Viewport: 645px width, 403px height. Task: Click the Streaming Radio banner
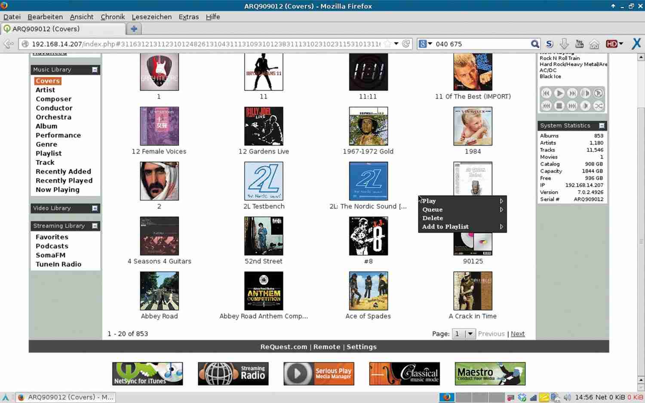(x=233, y=374)
